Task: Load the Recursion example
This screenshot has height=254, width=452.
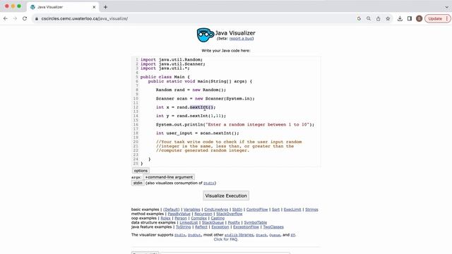Action: (x=203, y=214)
